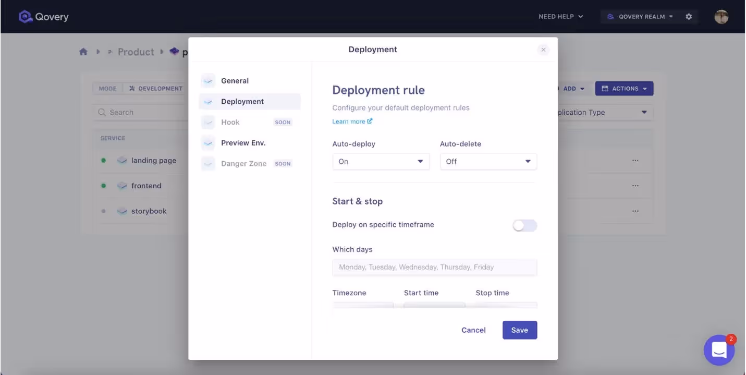Save the deployment rule settings

tap(519, 330)
